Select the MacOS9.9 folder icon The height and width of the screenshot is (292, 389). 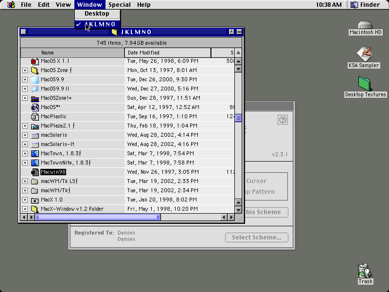[35, 79]
